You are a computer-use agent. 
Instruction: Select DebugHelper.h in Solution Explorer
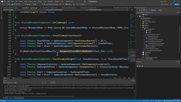click(152, 47)
